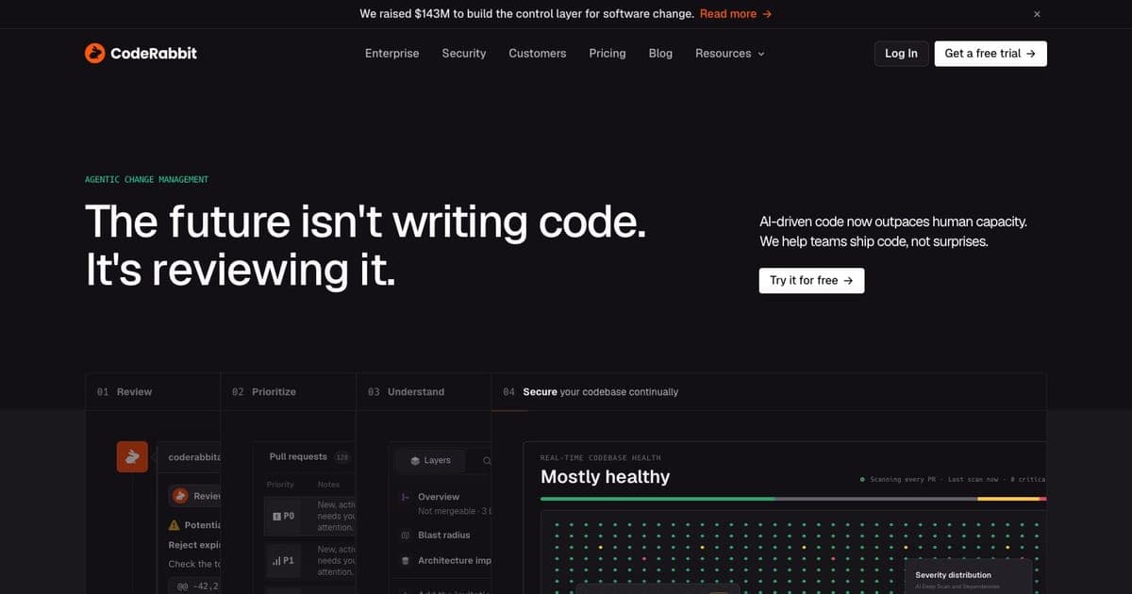This screenshot has height=594, width=1132.
Task: Click the orange rabbit avatar in Review panel
Action: (x=132, y=457)
